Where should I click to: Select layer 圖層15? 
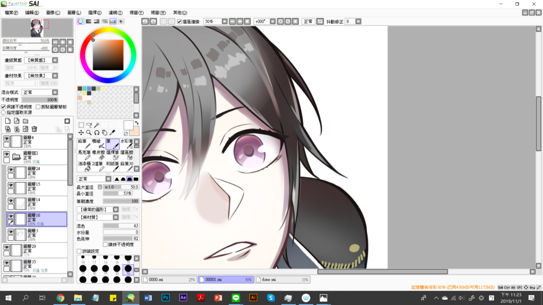(x=37, y=189)
